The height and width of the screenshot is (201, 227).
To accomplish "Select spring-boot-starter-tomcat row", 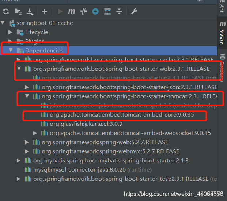I will coord(109,96).
